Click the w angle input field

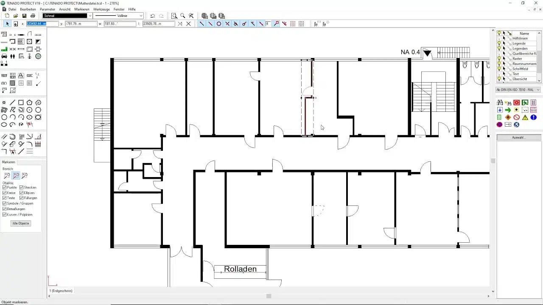[120, 24]
